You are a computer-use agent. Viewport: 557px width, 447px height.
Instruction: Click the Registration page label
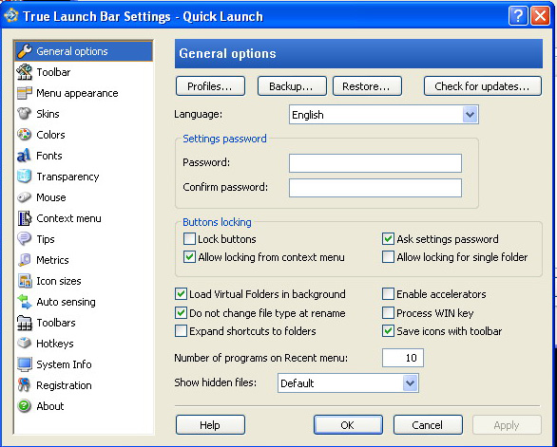[x=64, y=385]
